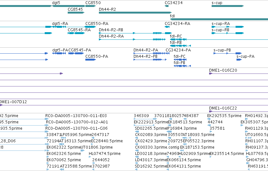Click the AT23588.5prime EST
The image size is (268, 171).
pyautogui.click(x=62, y=170)
